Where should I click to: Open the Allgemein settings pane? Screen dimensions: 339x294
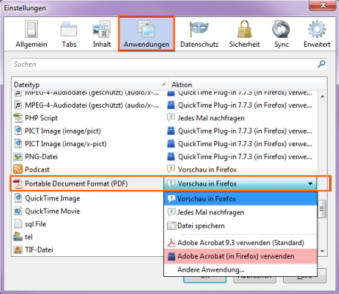point(31,34)
